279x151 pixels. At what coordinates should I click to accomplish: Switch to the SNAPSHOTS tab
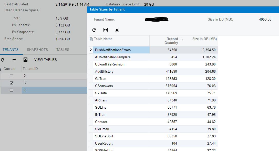pyautogui.click(x=37, y=50)
